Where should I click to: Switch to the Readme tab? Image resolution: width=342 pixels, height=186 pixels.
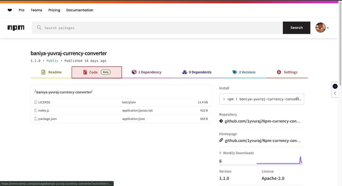(51, 72)
